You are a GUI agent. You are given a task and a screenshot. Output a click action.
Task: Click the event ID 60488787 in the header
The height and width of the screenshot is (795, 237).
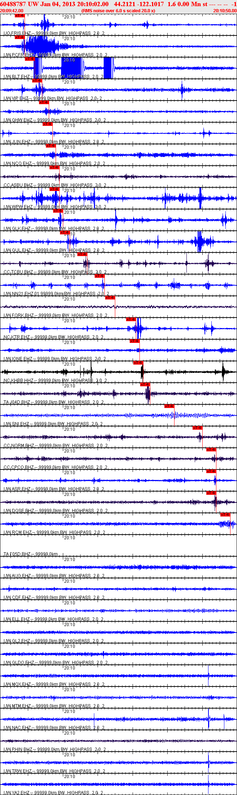click(13, 4)
